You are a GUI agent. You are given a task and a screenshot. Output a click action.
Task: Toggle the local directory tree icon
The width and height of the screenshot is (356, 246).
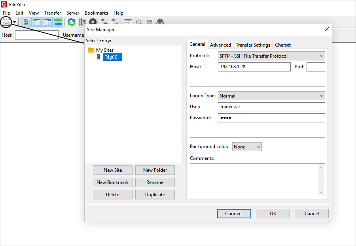click(36, 22)
